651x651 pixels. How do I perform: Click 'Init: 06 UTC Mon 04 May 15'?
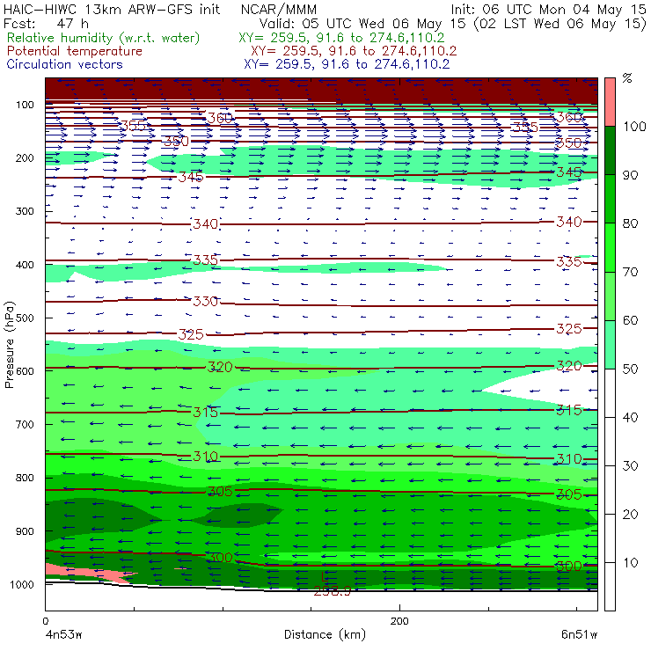pyautogui.click(x=548, y=9)
